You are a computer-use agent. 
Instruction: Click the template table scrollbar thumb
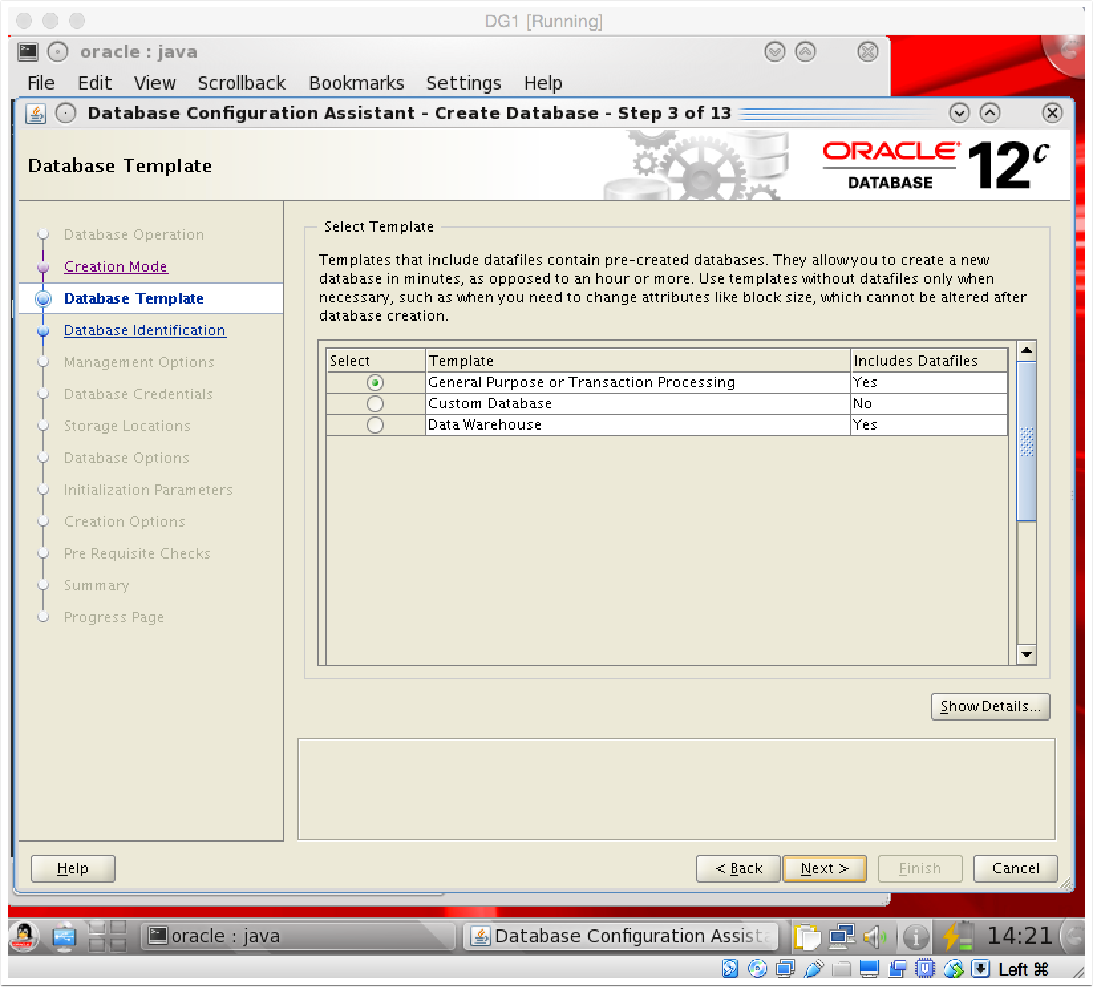pyautogui.click(x=1027, y=441)
